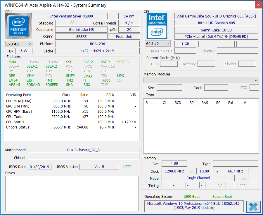Click the Intel UHD Graphics 605 field
Image resolution: width=263 pixels, height=215 pixels.
pos(216,23)
